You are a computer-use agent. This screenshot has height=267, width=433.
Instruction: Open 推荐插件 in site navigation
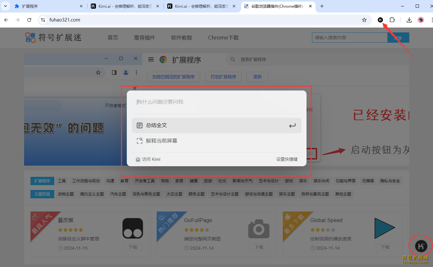coord(145,38)
